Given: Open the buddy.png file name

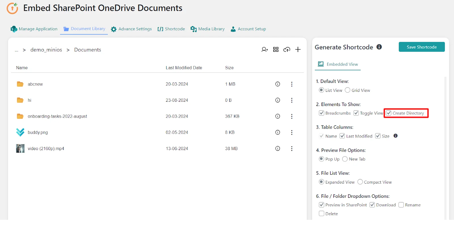Looking at the screenshot, I should 38,132.
